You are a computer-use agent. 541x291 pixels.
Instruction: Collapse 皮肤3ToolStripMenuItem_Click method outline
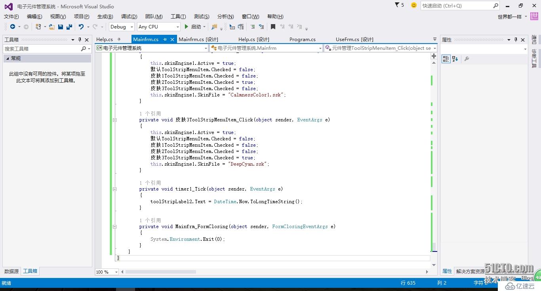pos(114,120)
